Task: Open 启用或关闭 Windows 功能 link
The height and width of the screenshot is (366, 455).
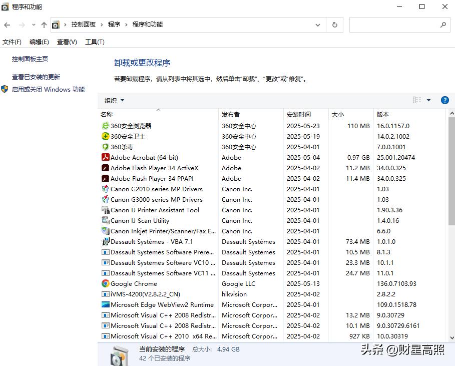Action: pyautogui.click(x=48, y=90)
